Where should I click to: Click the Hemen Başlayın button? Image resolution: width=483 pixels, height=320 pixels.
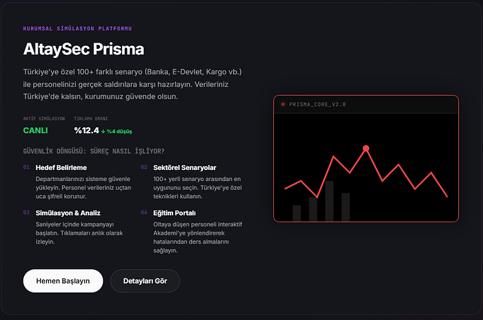click(x=63, y=281)
